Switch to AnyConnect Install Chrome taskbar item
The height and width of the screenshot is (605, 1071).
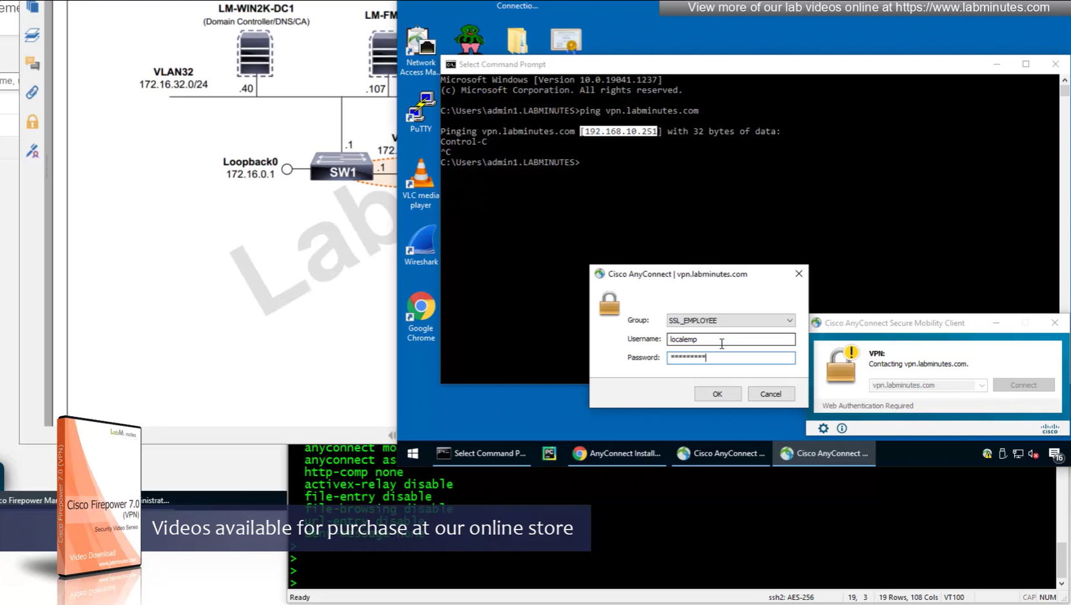(617, 454)
